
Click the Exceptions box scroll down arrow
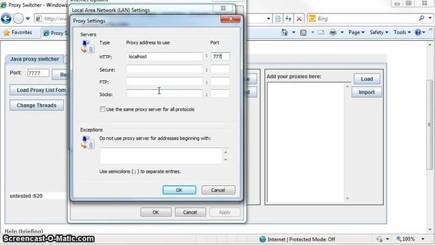pyautogui.click(x=226, y=160)
